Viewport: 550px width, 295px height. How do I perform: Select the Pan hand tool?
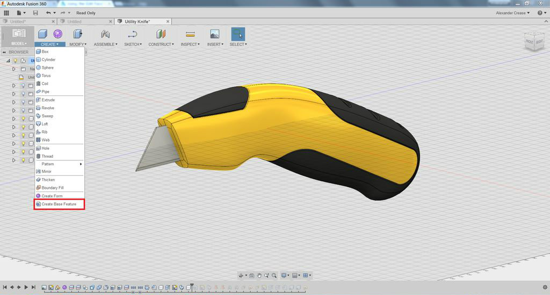[259, 275]
